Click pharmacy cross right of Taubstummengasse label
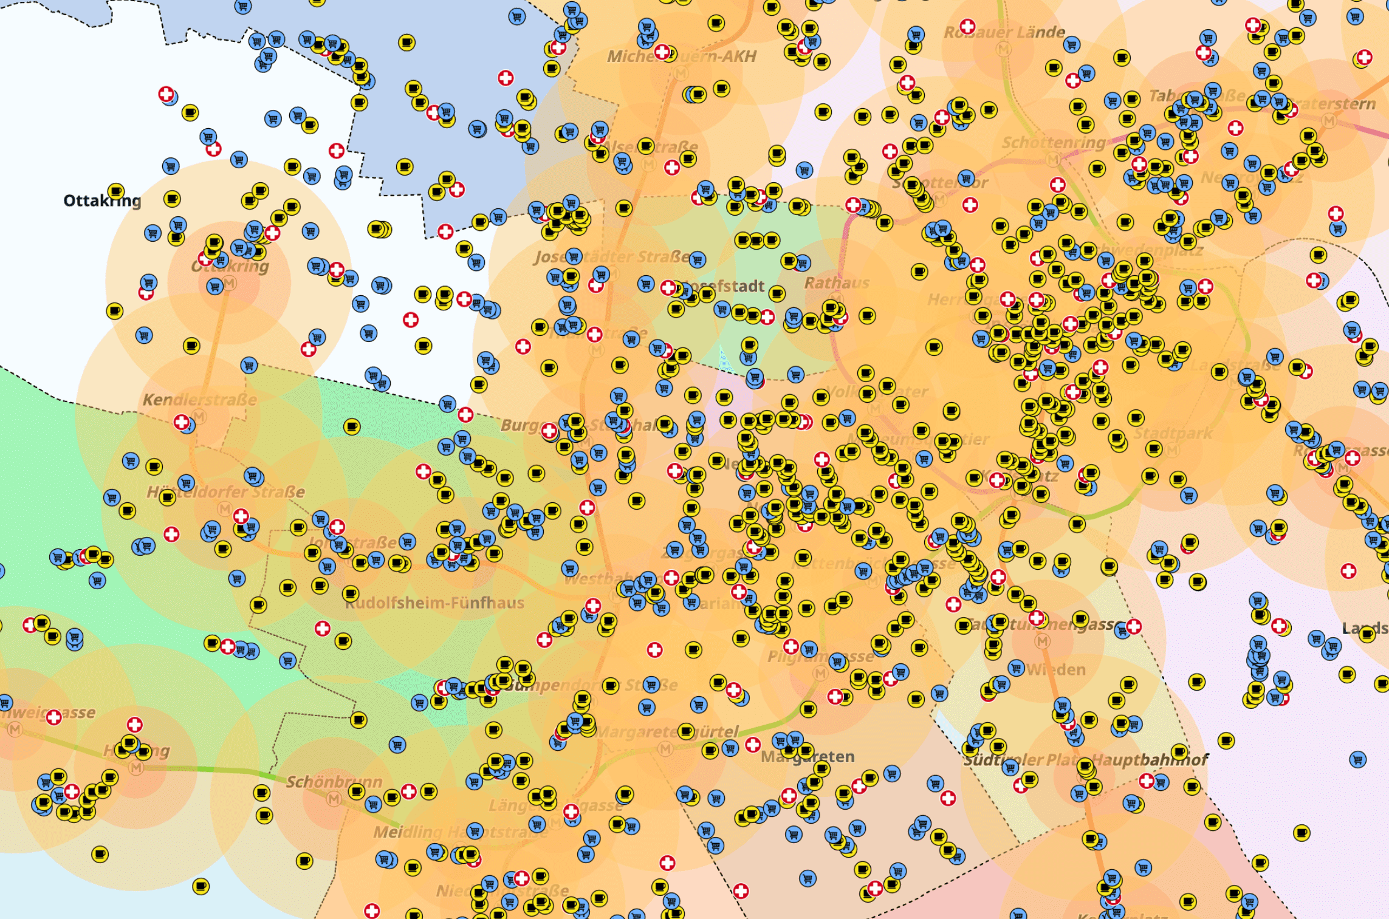1389x919 pixels. 1134,626
